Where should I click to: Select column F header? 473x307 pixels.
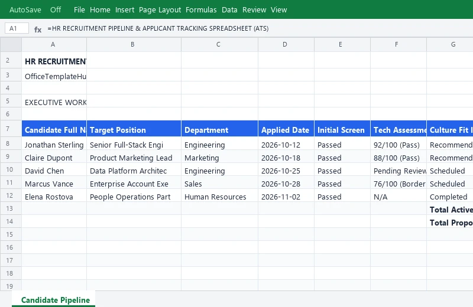(x=399, y=45)
